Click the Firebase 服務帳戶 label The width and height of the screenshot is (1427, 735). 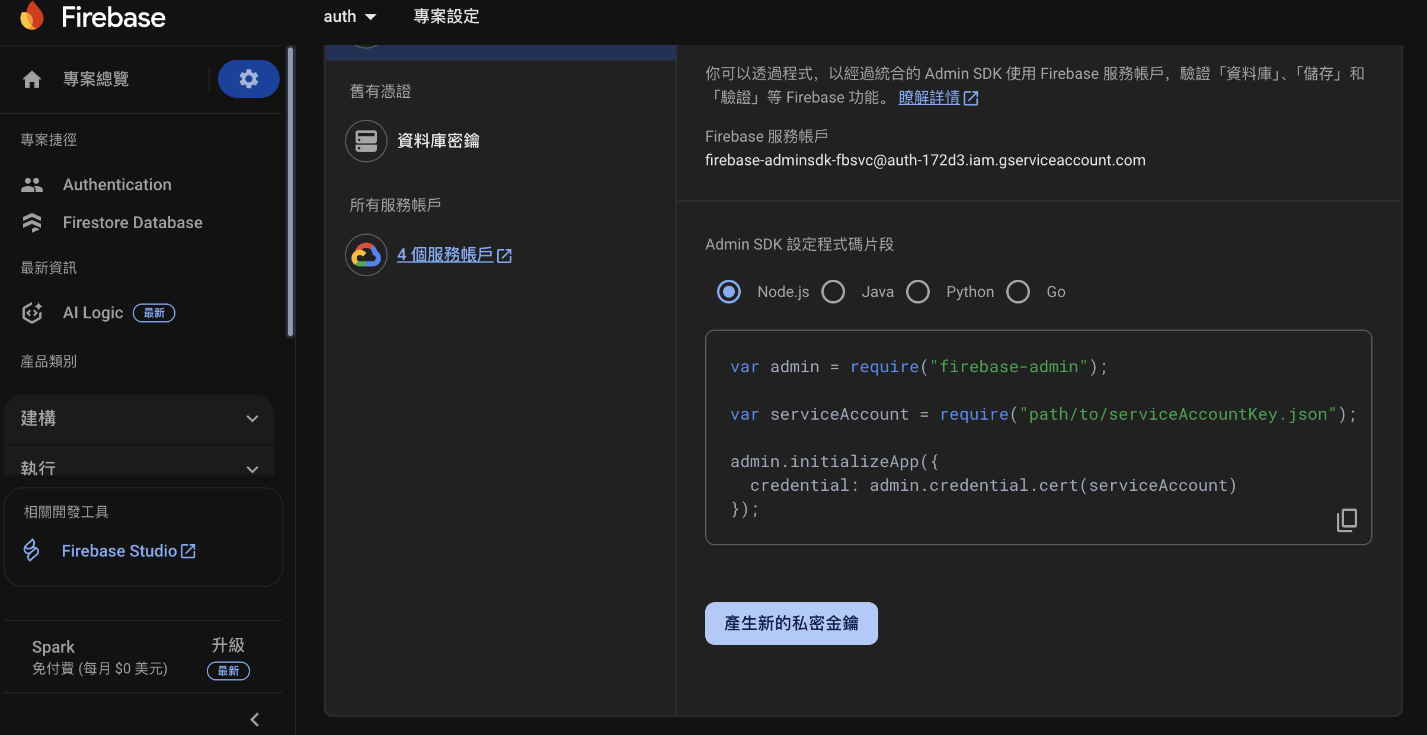[x=766, y=136]
